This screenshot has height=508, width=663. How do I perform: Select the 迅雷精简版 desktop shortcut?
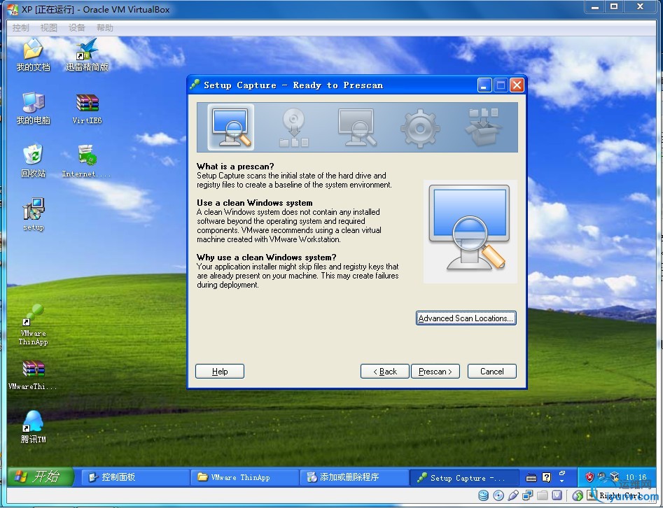pos(87,55)
